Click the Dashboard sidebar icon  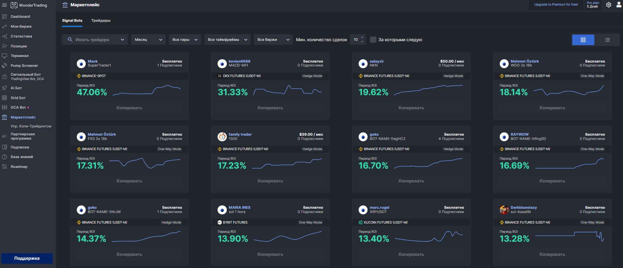click(4, 16)
